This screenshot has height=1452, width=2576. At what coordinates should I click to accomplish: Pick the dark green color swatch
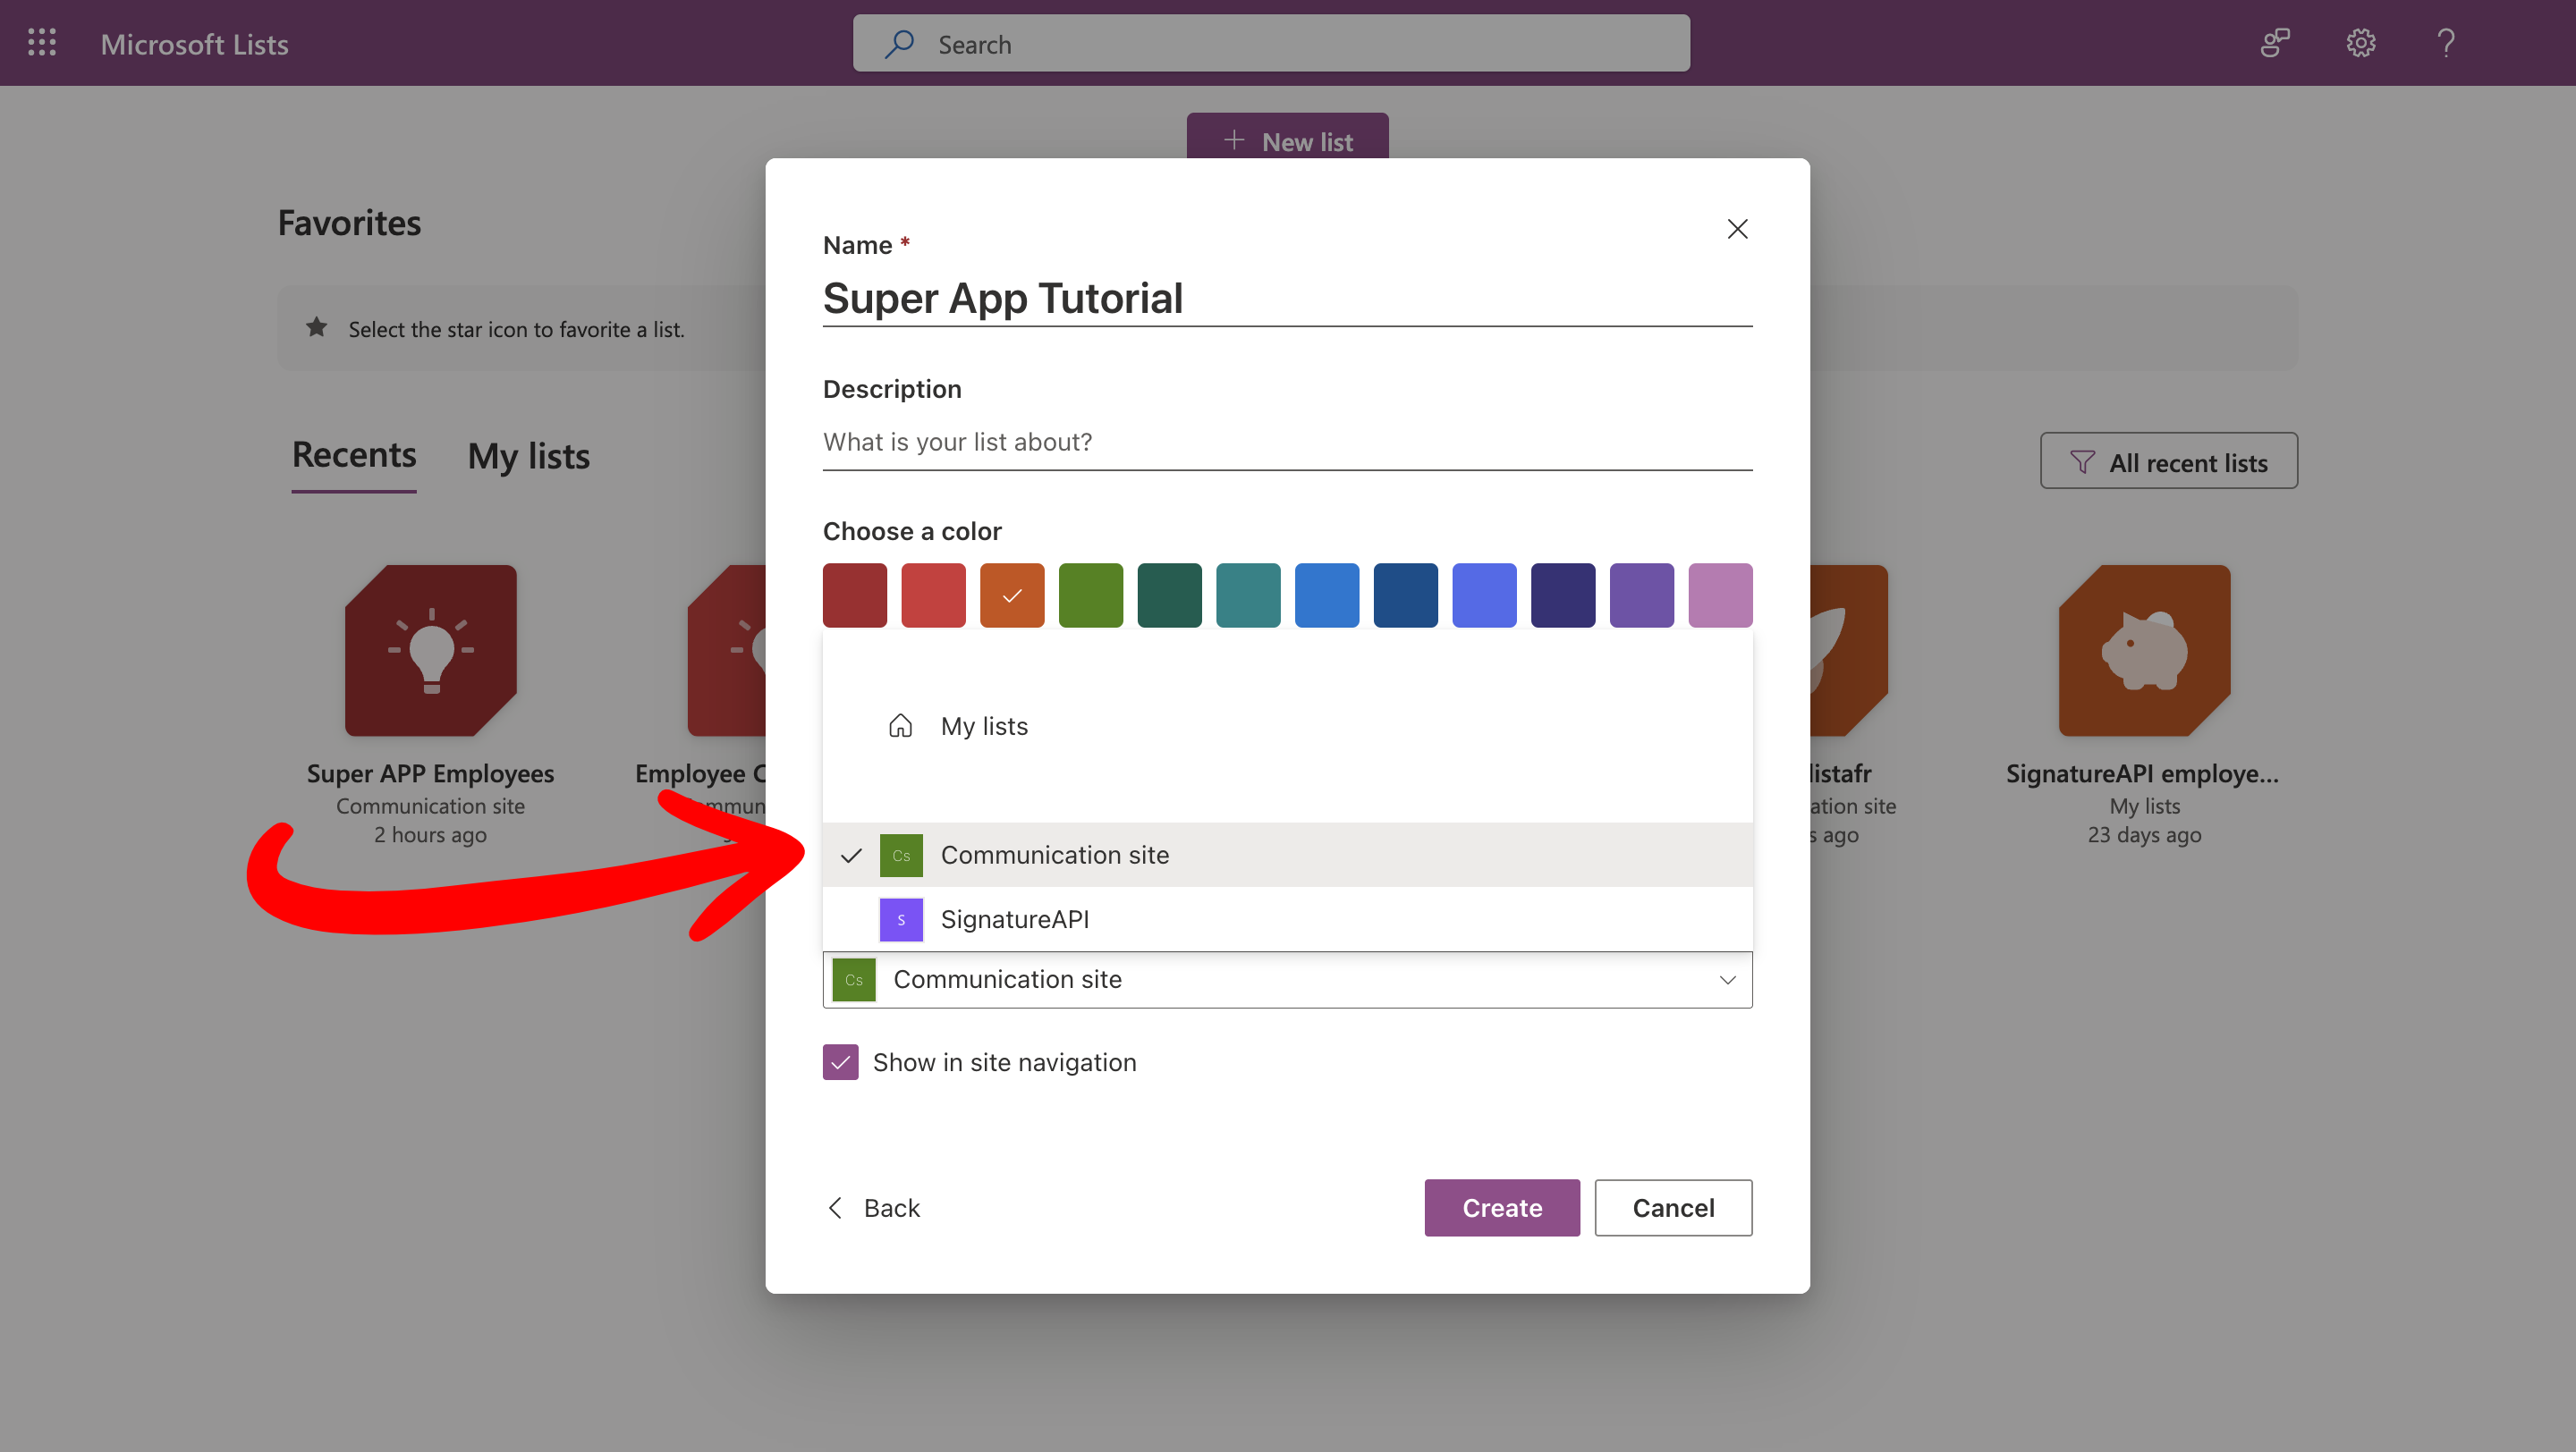[1169, 595]
